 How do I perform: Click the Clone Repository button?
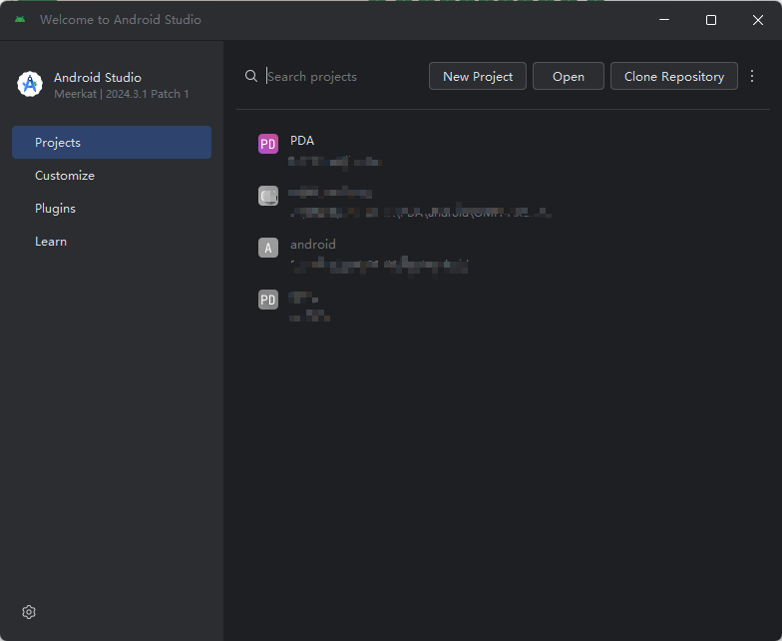(674, 76)
